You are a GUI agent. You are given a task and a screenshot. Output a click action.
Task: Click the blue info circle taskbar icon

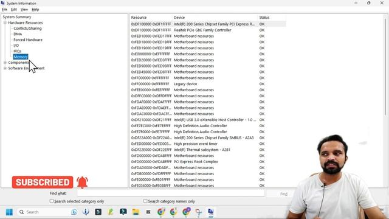pos(86,212)
